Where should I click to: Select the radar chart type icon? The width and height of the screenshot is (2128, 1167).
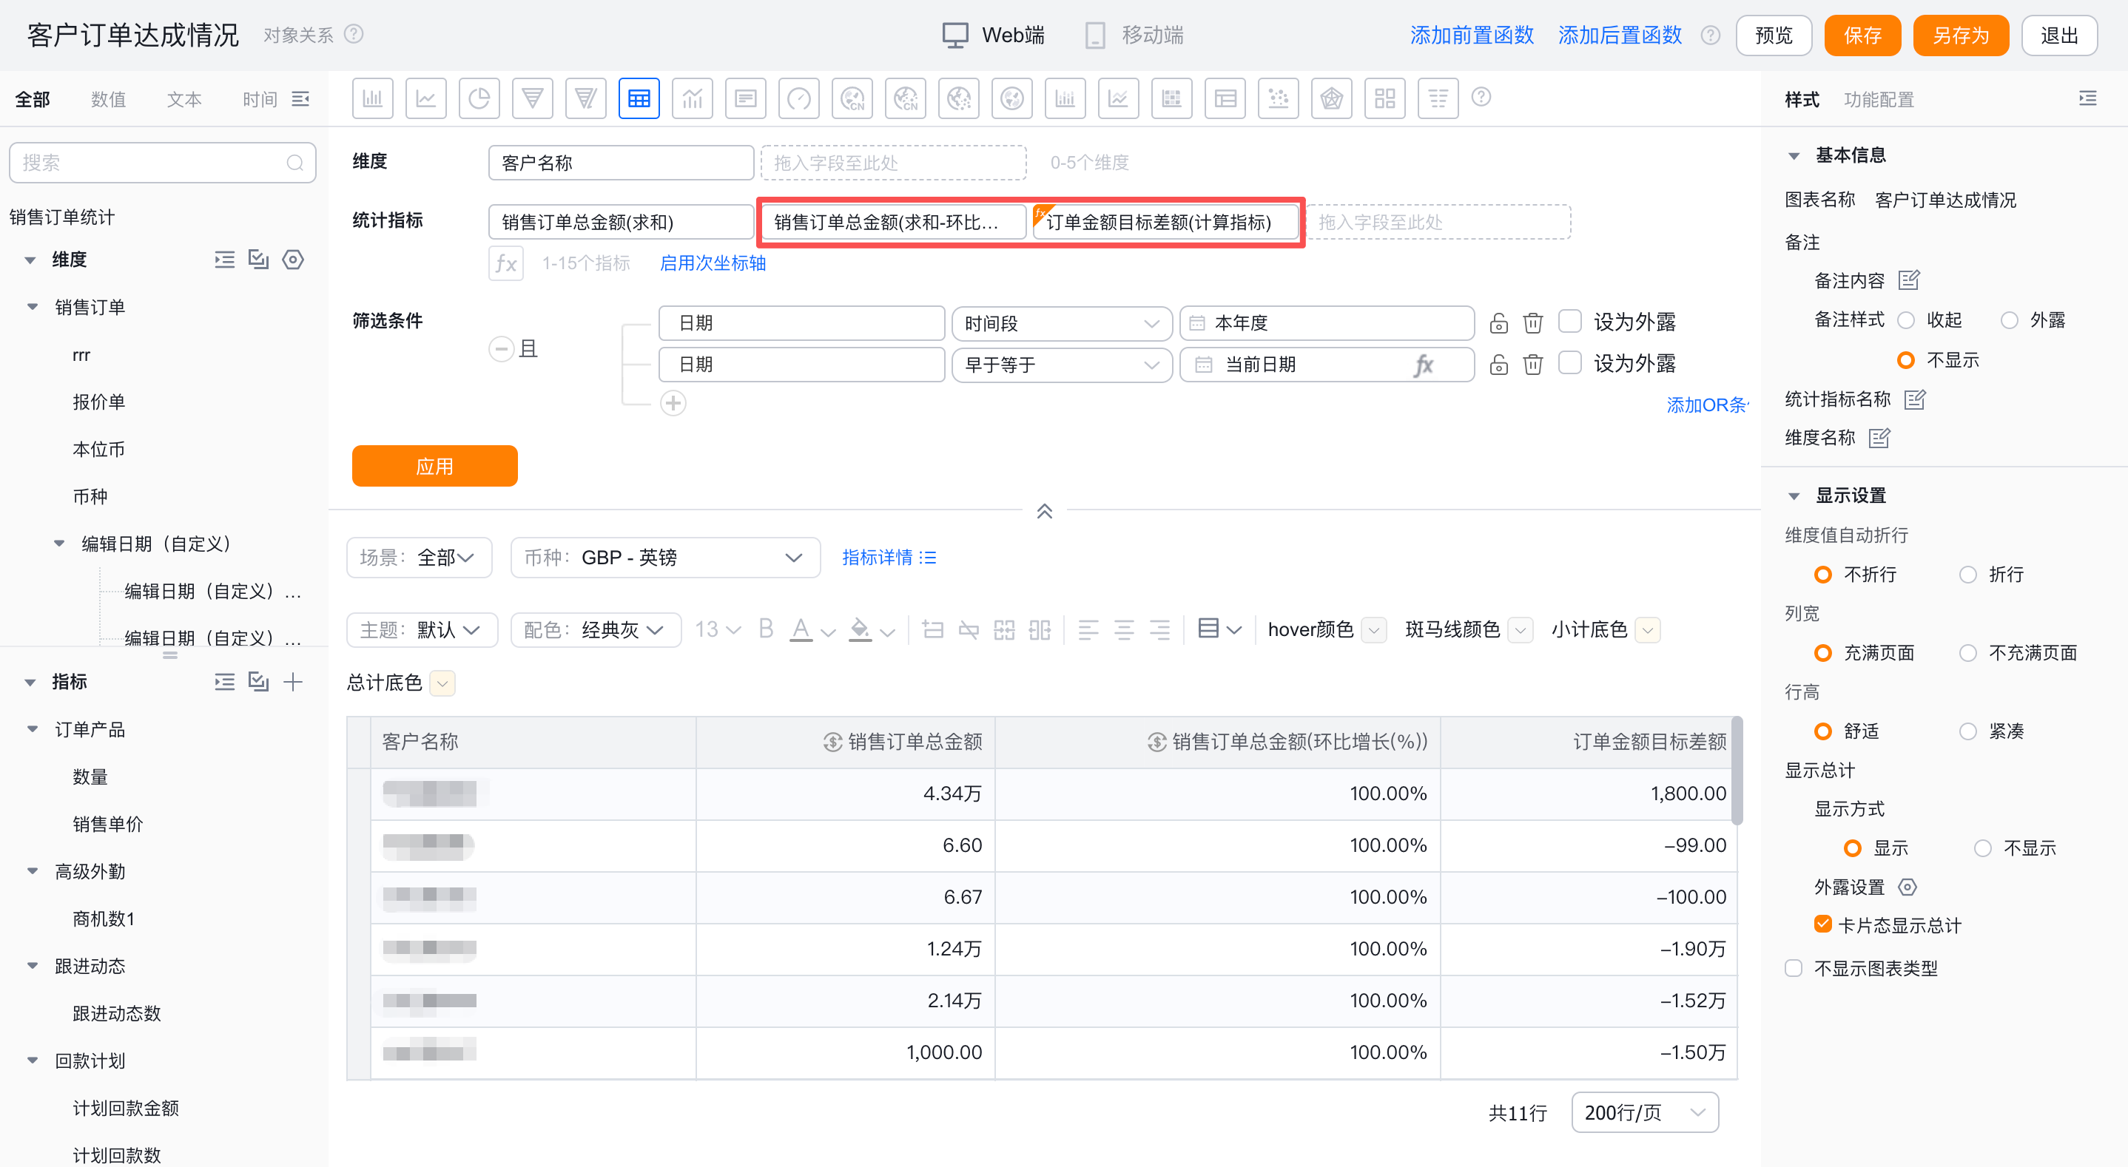pos(1331,99)
